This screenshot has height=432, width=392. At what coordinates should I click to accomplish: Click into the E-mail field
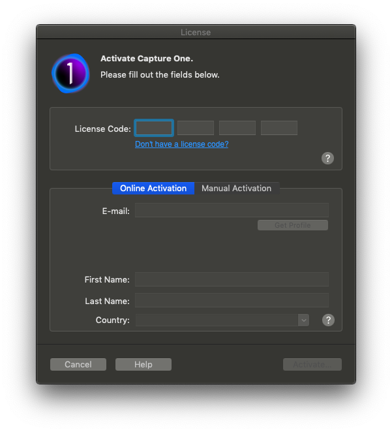coord(232,210)
